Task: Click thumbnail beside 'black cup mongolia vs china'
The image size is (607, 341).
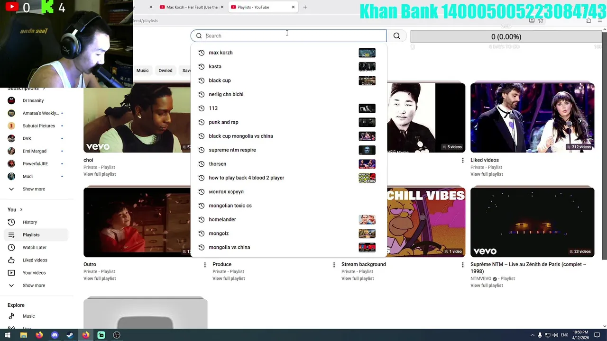Action: click(367, 136)
